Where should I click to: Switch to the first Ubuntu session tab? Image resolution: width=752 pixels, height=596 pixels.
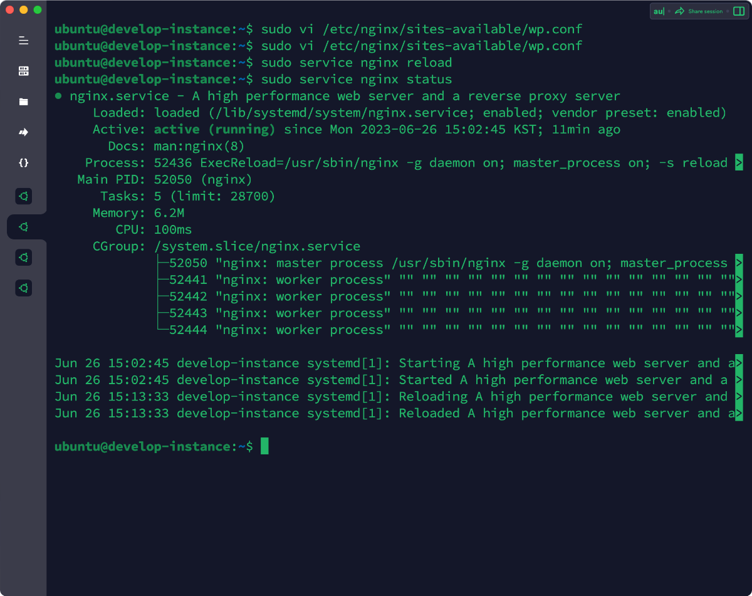[23, 196]
